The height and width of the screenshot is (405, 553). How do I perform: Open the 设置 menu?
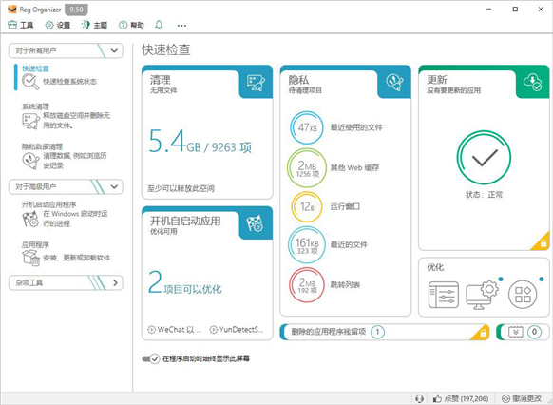coord(58,25)
